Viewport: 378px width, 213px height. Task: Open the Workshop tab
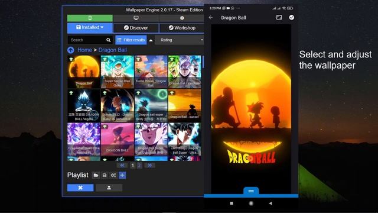[182, 28]
